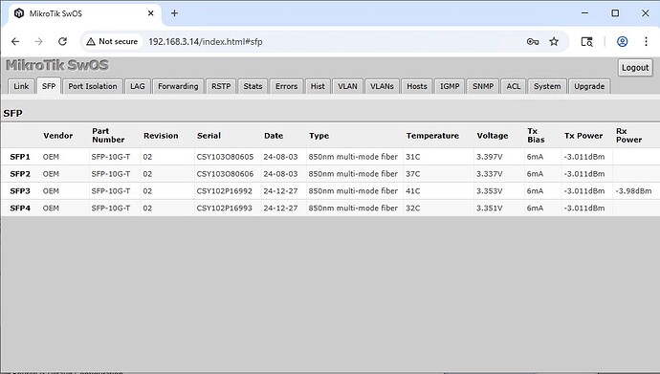The width and height of the screenshot is (660, 374).
Task: Click 3.351V voltage for SFP4
Action: 489,209
